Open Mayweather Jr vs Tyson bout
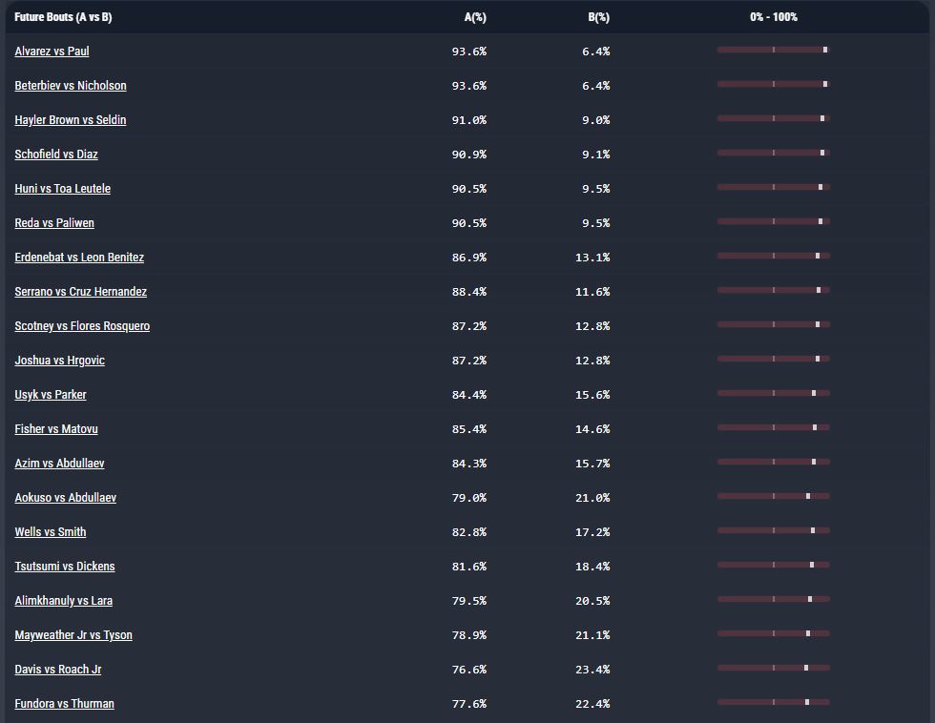The height and width of the screenshot is (723, 935). (73, 635)
